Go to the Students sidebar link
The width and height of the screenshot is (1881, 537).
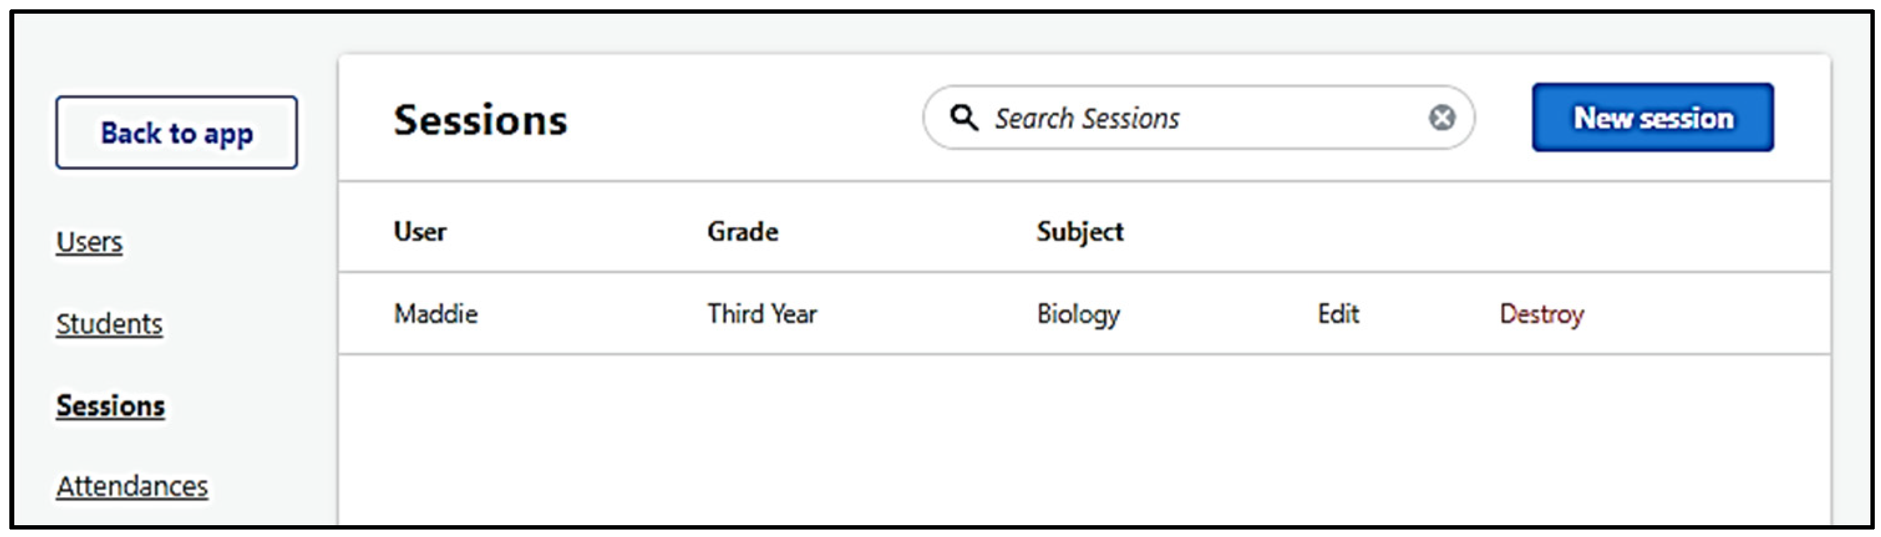[x=110, y=323]
